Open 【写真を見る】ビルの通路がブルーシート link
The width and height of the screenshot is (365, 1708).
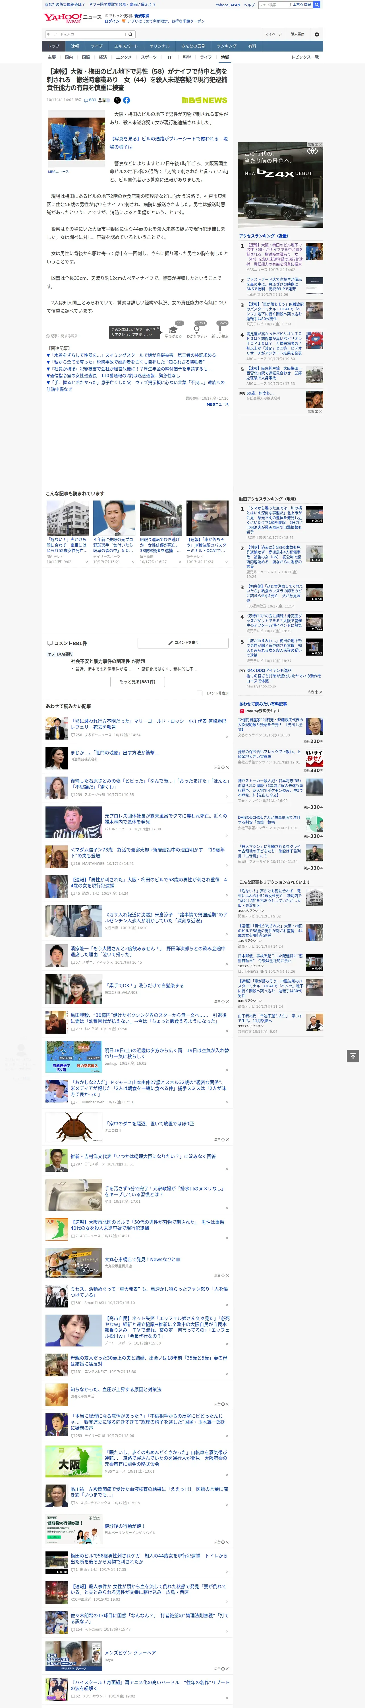pos(168,143)
